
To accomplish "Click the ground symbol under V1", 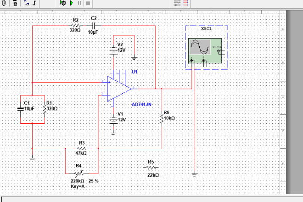I will (x=113, y=134).
